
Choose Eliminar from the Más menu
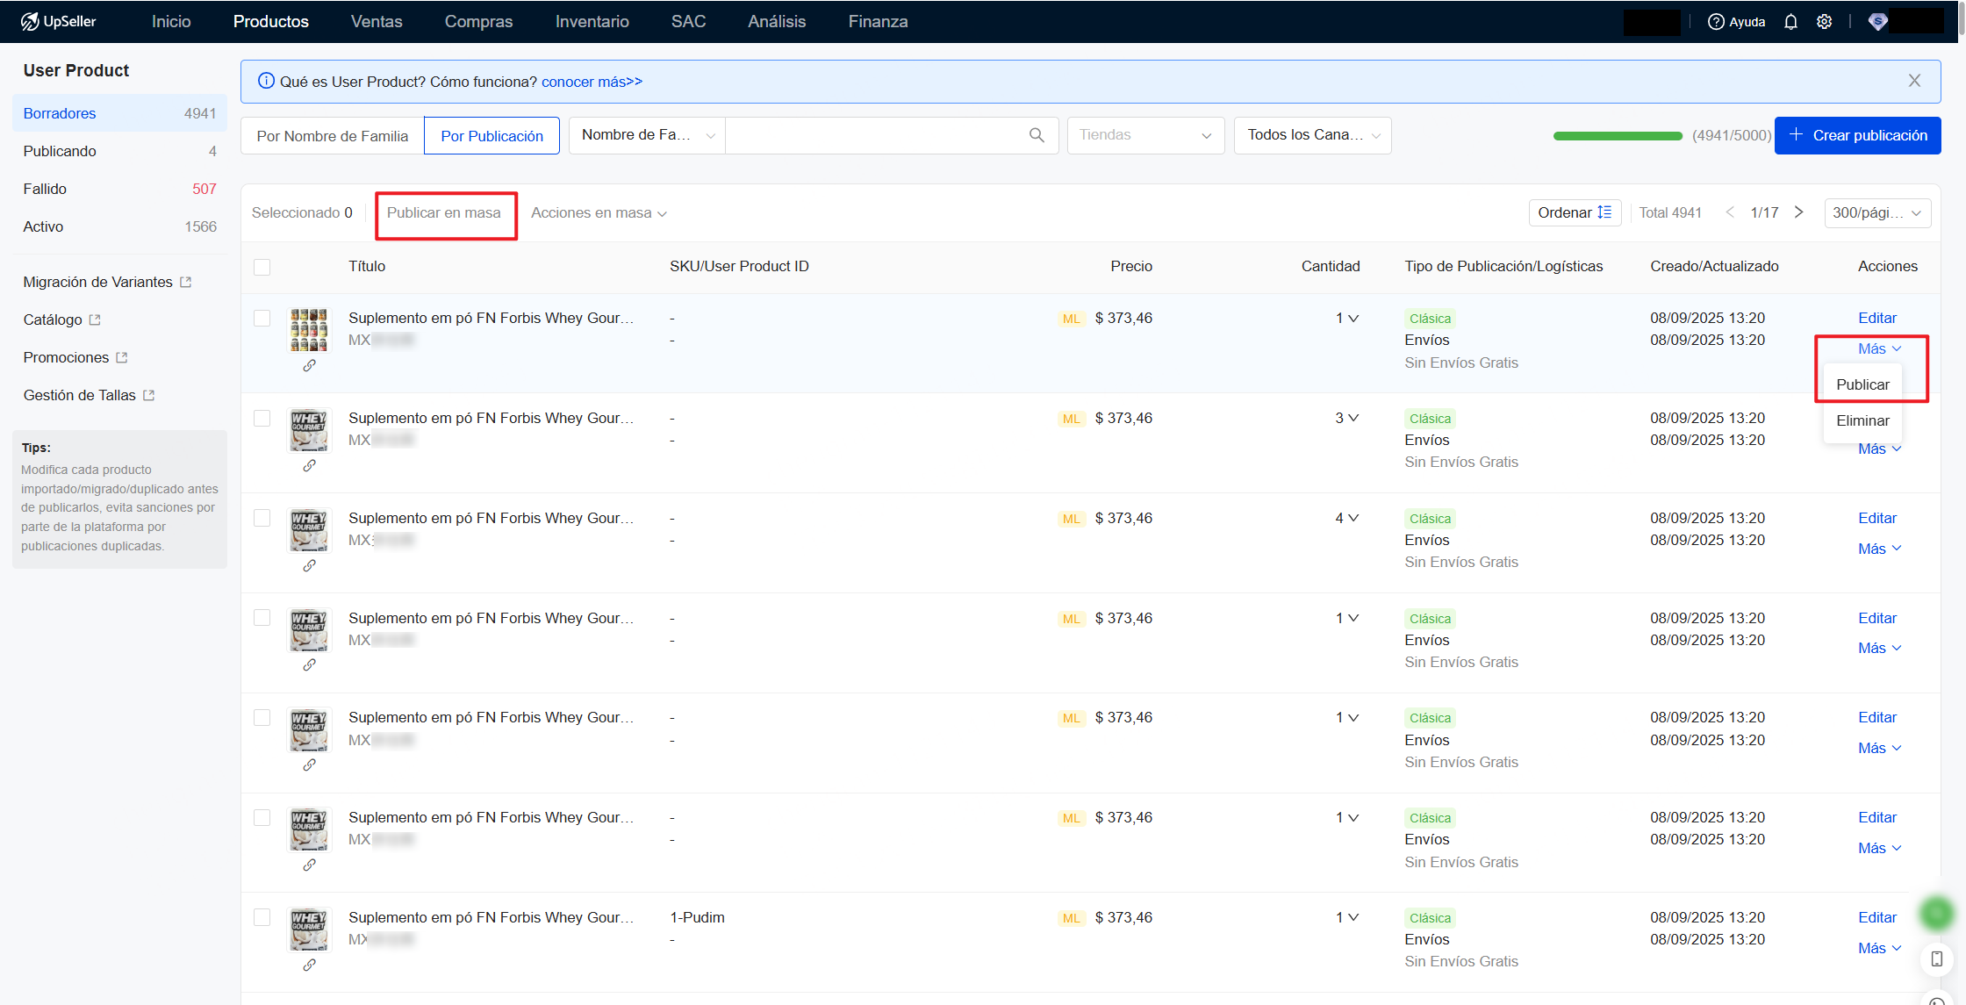1862,420
